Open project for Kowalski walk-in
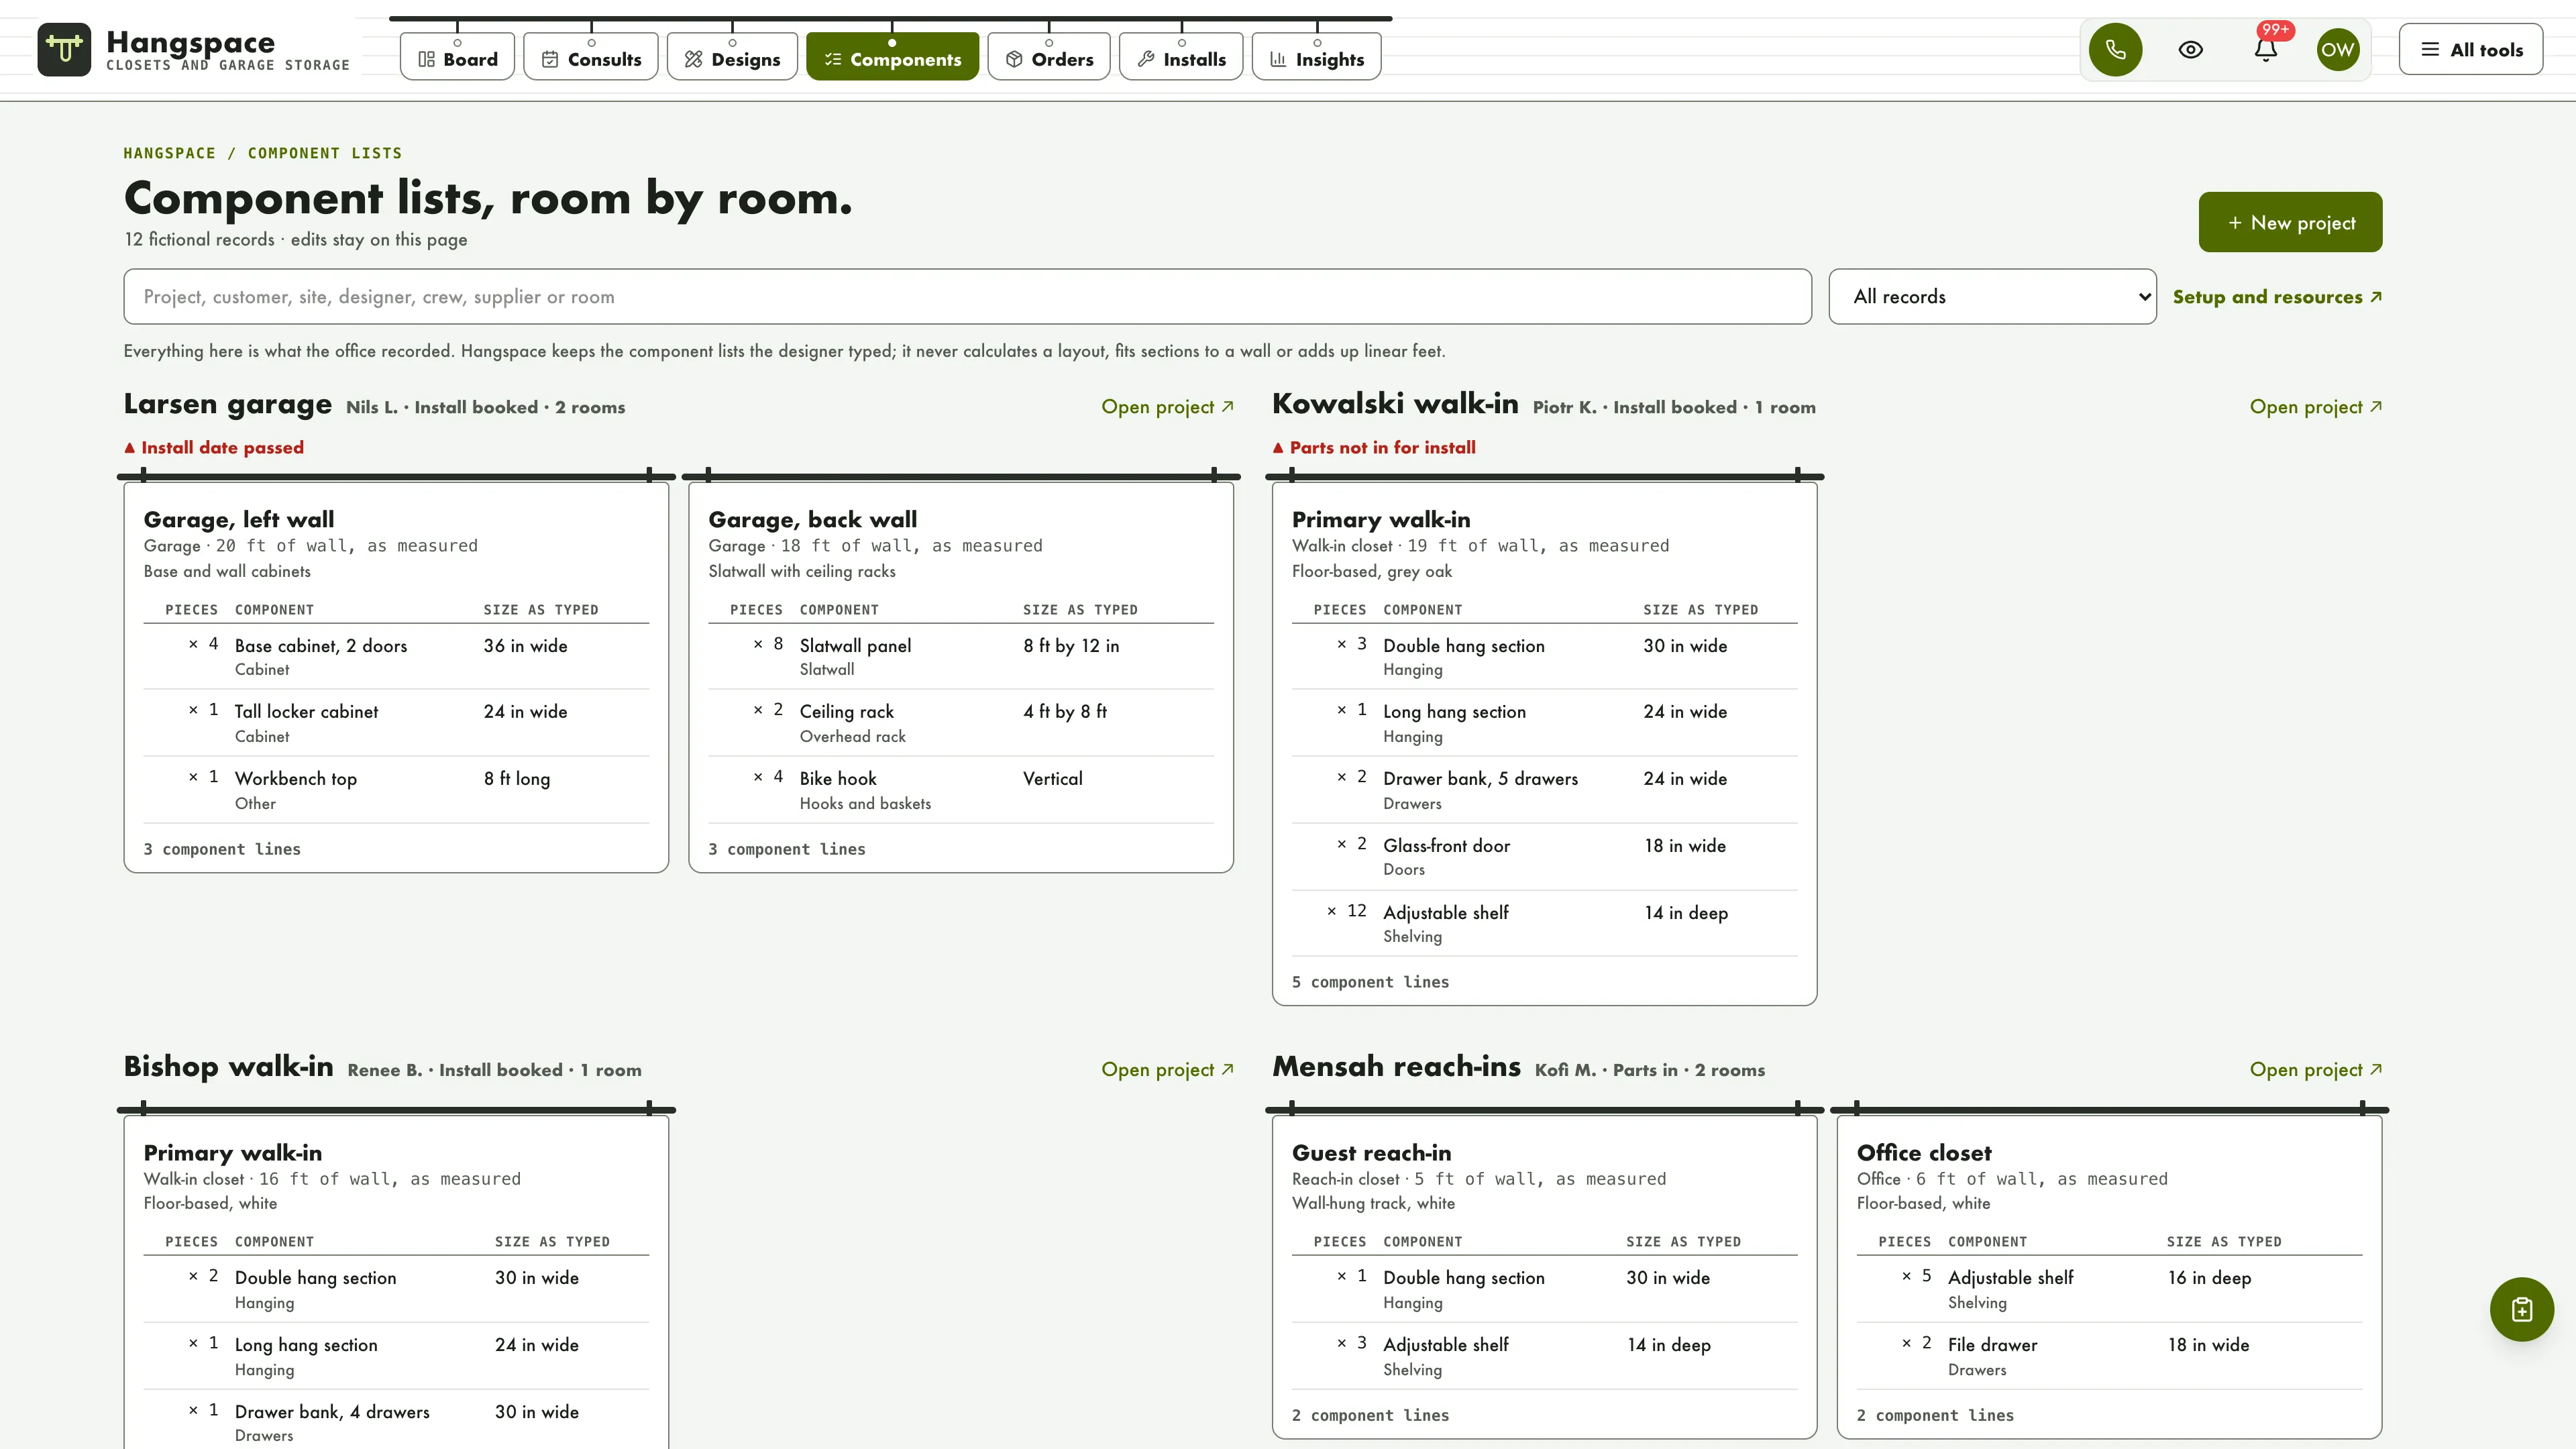This screenshot has height=1449, width=2576. [x=2316, y=407]
